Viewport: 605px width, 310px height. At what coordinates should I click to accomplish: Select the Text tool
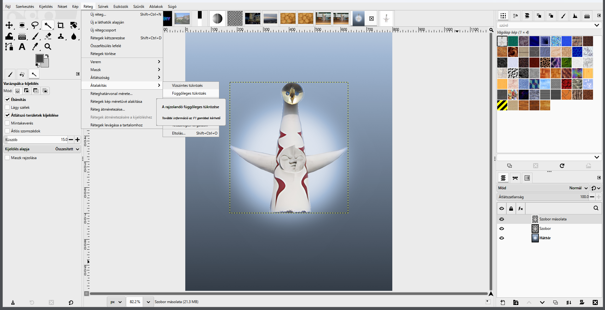pos(22,47)
